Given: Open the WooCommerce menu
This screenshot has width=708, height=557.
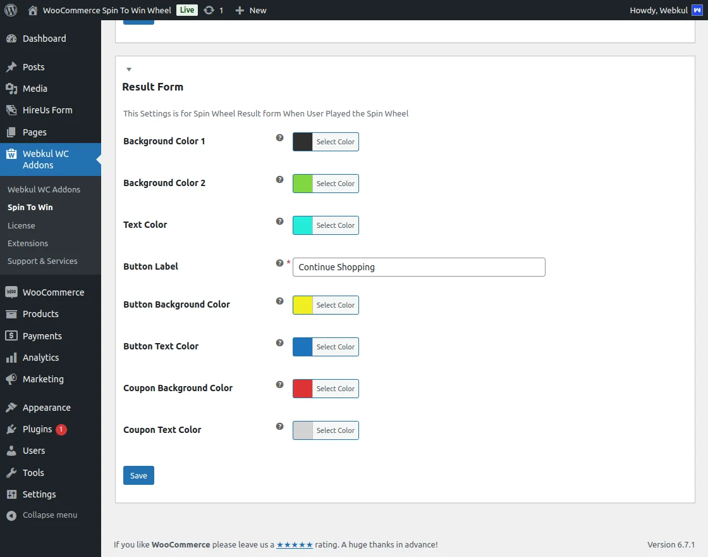Looking at the screenshot, I should [52, 292].
